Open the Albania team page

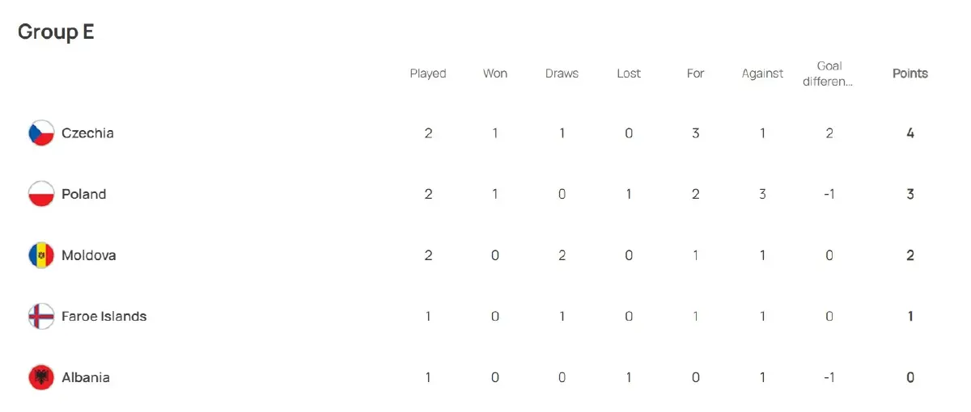coord(86,377)
